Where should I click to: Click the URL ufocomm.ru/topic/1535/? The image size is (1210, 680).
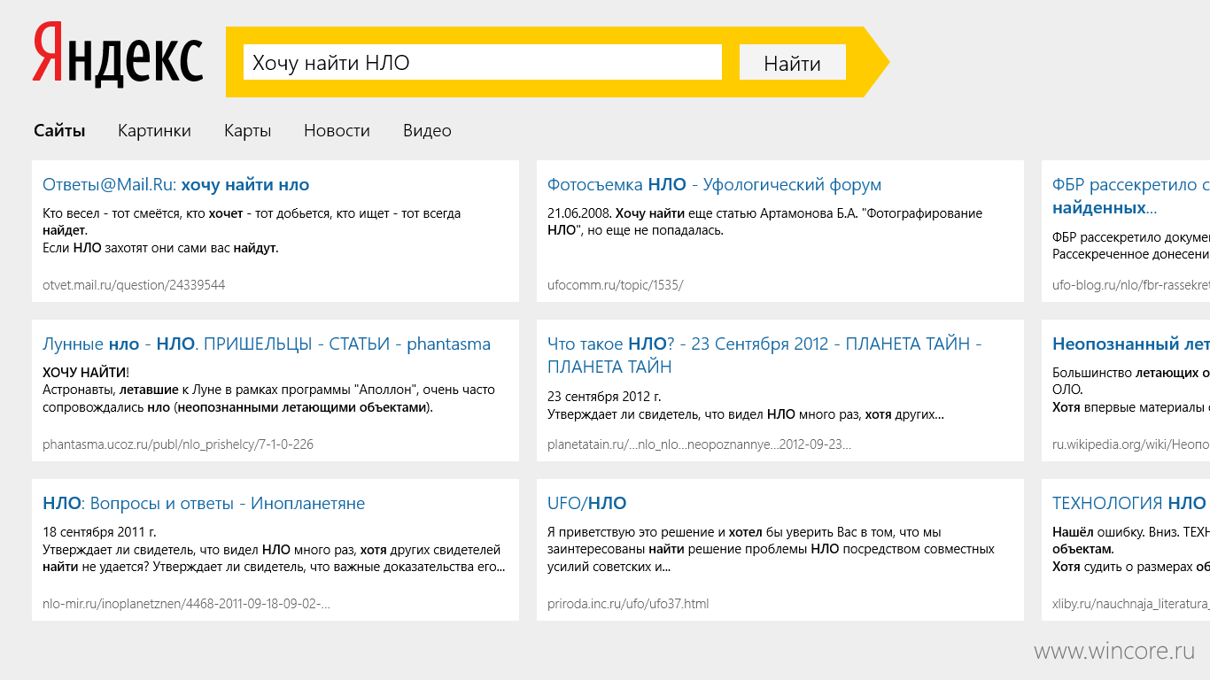tap(615, 284)
